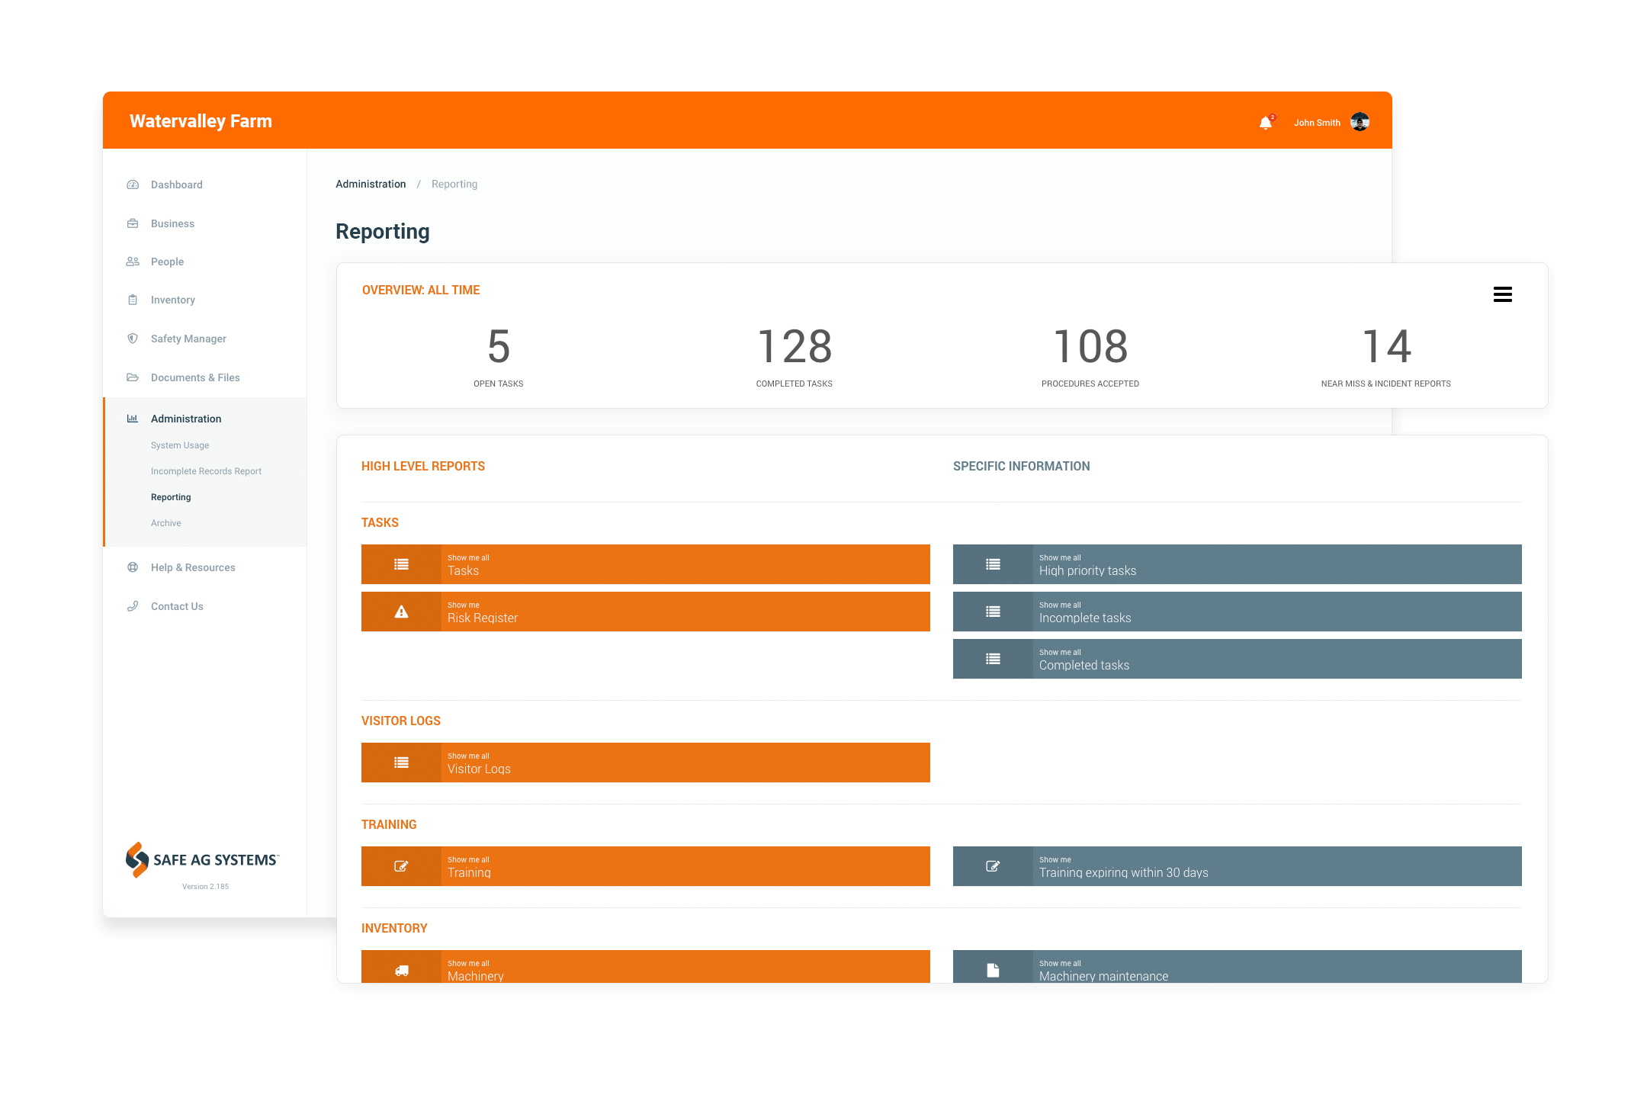Click the Documents & Files folder icon
Image resolution: width=1647 pixels, height=1098 pixels.
pyautogui.click(x=133, y=377)
